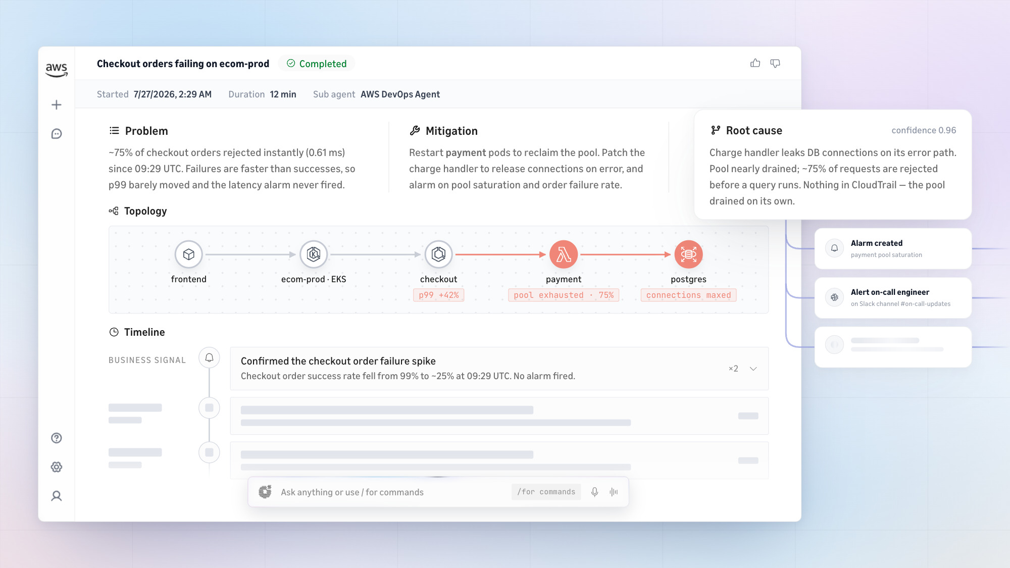This screenshot has width=1010, height=568.
Task: Click the 'Problem' heading
Action: tap(146, 131)
